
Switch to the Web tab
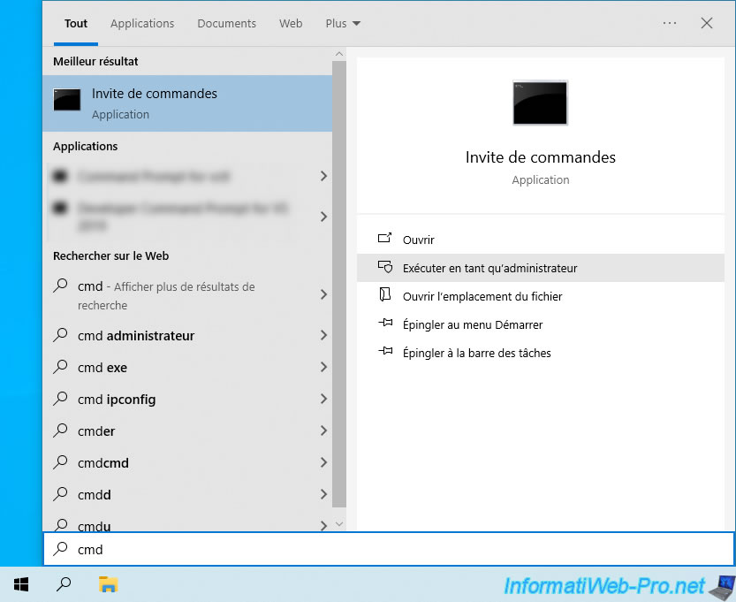(291, 24)
